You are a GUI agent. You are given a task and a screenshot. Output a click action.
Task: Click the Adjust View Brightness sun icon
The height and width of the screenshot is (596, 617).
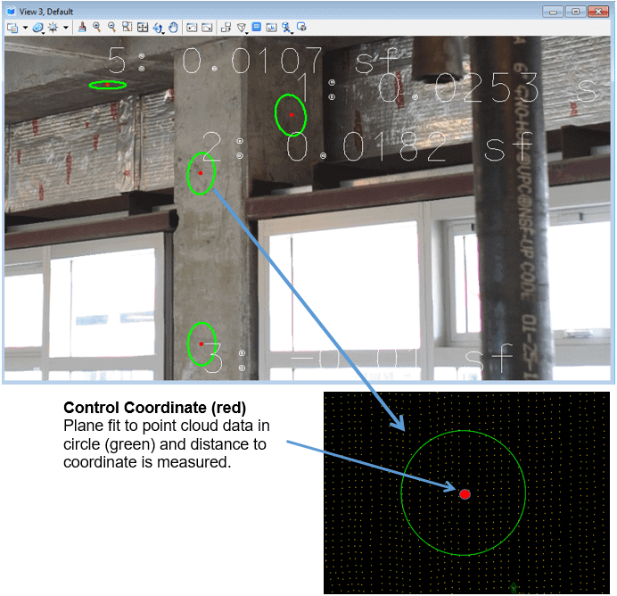tap(53, 28)
